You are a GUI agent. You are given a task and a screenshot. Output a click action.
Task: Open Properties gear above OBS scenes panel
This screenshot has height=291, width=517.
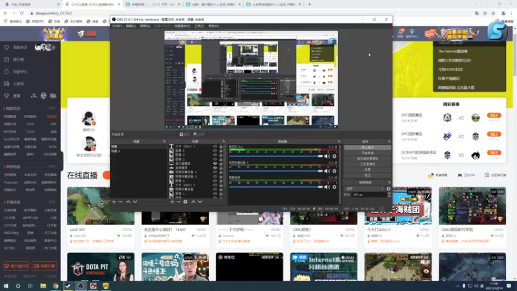184,135
